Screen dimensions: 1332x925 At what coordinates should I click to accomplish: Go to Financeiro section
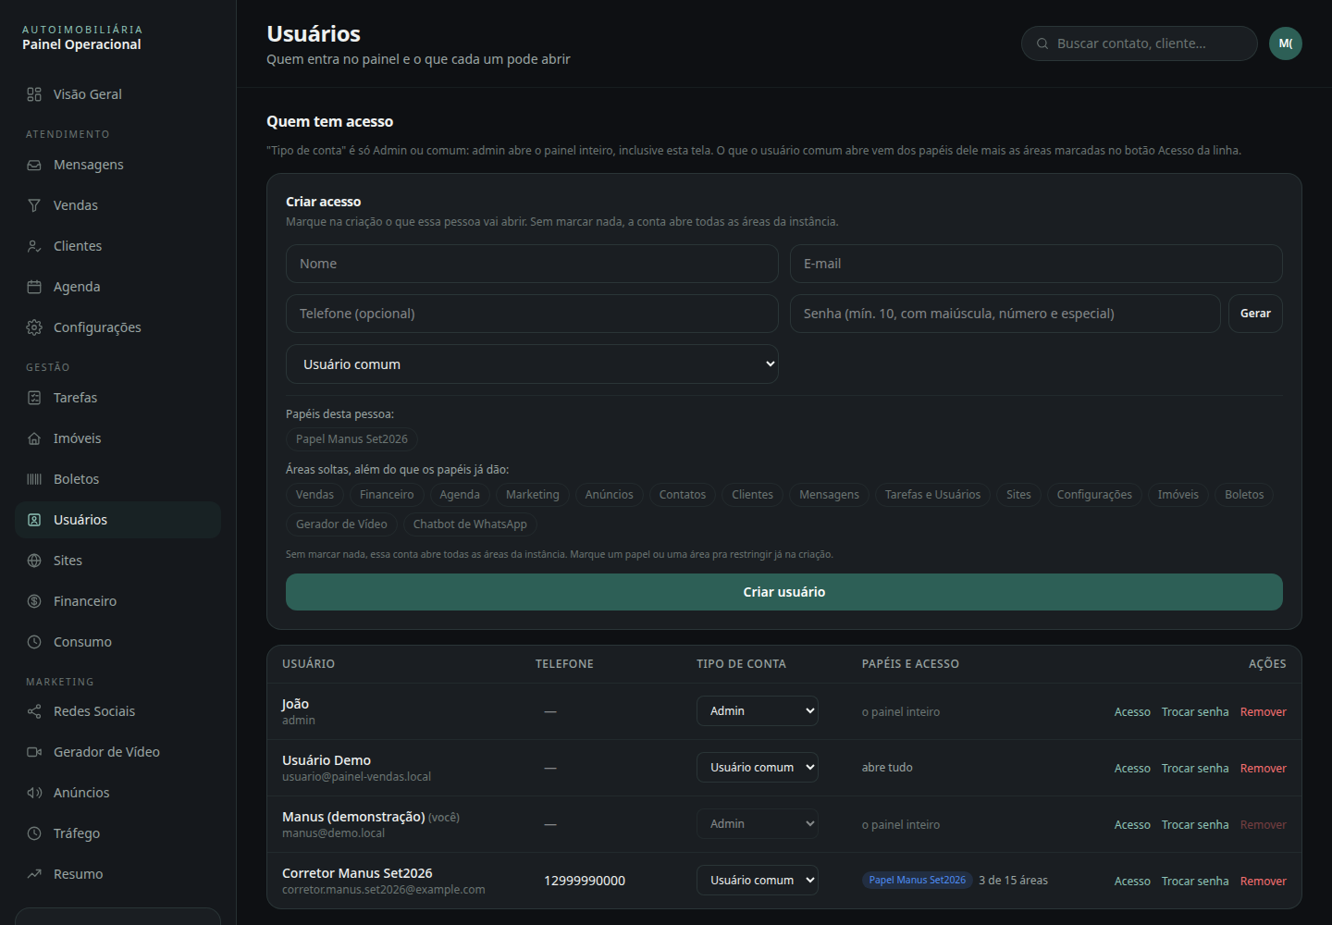tap(117, 601)
